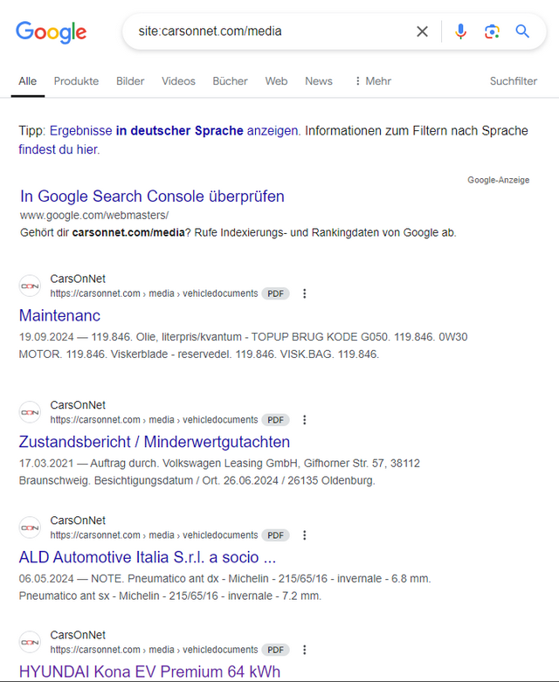Image resolution: width=559 pixels, height=682 pixels.
Task: Clear the search box with X icon
Action: pyautogui.click(x=422, y=31)
